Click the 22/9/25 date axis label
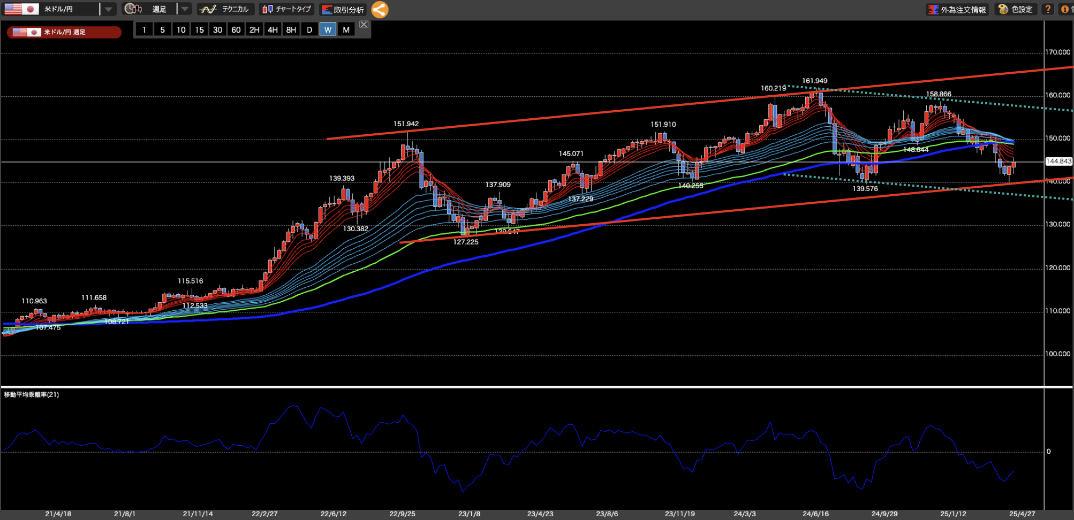 (x=402, y=514)
